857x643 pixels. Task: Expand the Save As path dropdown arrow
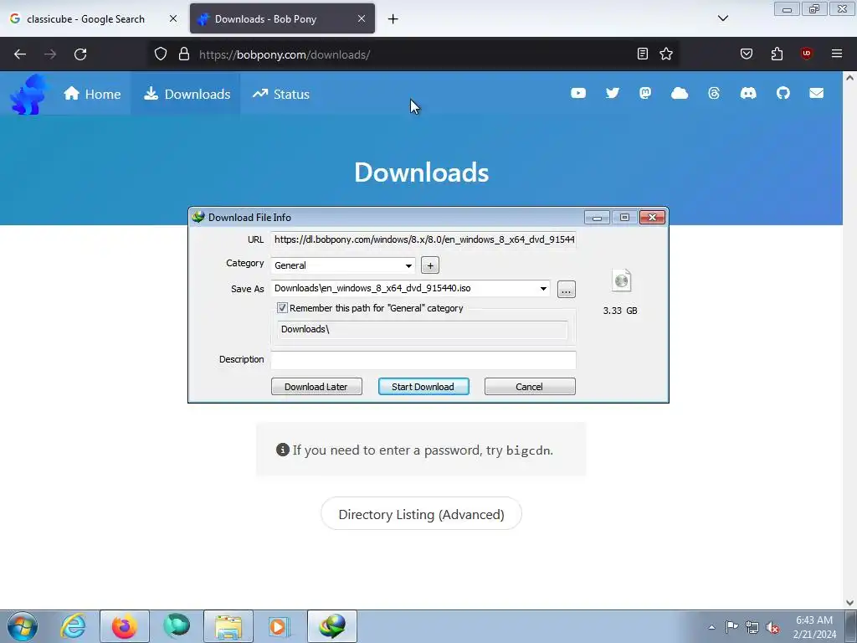click(x=543, y=289)
